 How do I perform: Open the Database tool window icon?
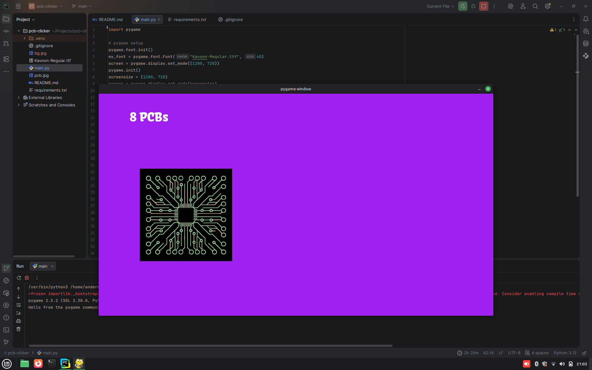586,43
